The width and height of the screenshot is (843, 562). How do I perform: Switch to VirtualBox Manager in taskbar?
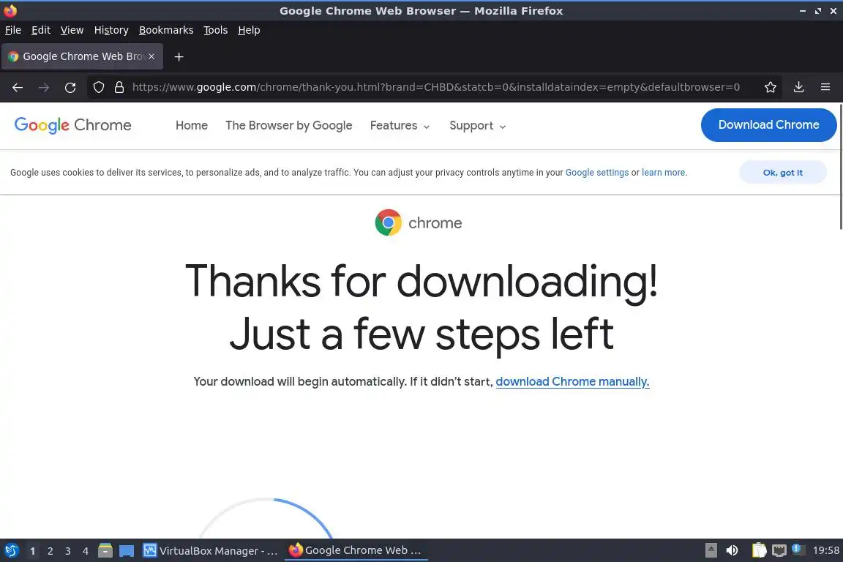[x=211, y=551]
